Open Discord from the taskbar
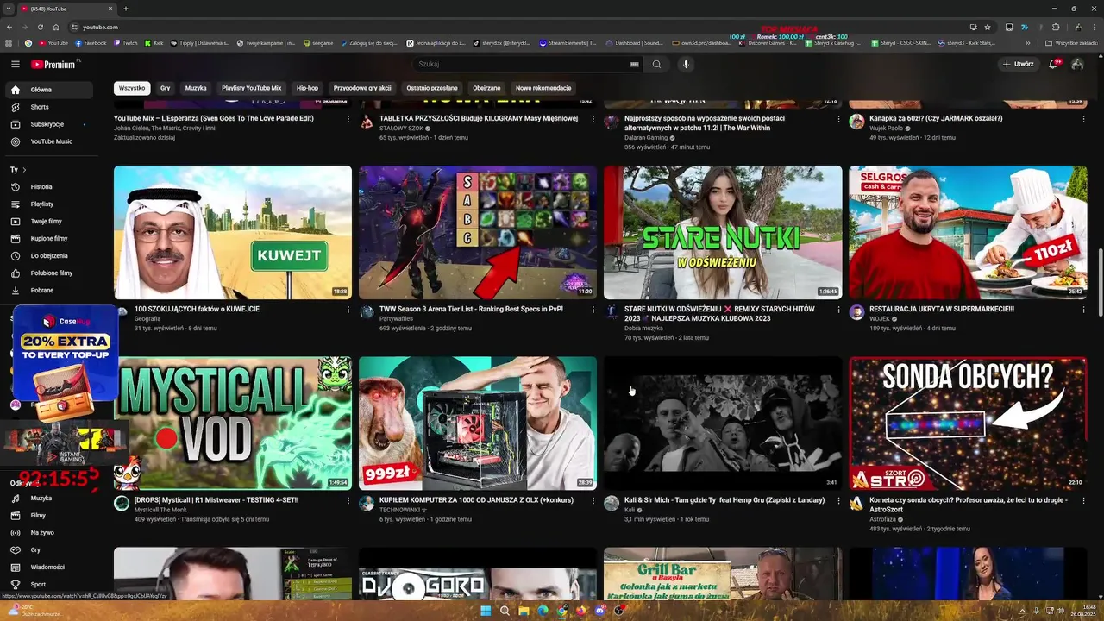Image resolution: width=1104 pixels, height=621 pixels. pos(599,611)
